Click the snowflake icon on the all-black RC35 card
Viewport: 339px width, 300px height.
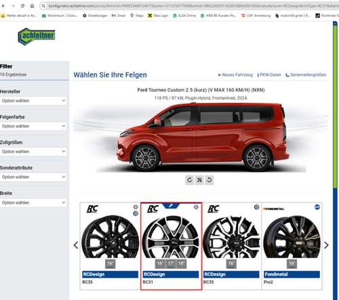pyautogui.click(x=136, y=207)
